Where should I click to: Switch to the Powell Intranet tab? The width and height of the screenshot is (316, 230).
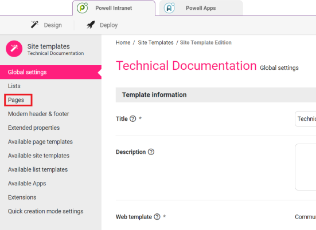point(114,8)
